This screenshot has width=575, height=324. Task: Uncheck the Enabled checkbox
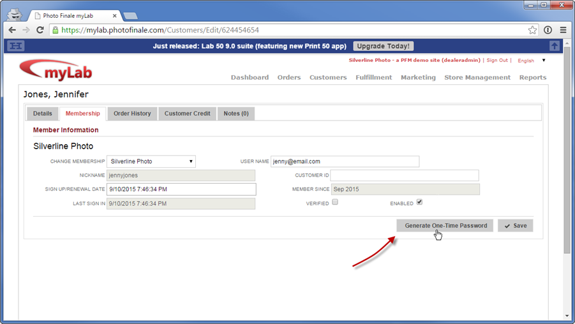(419, 202)
